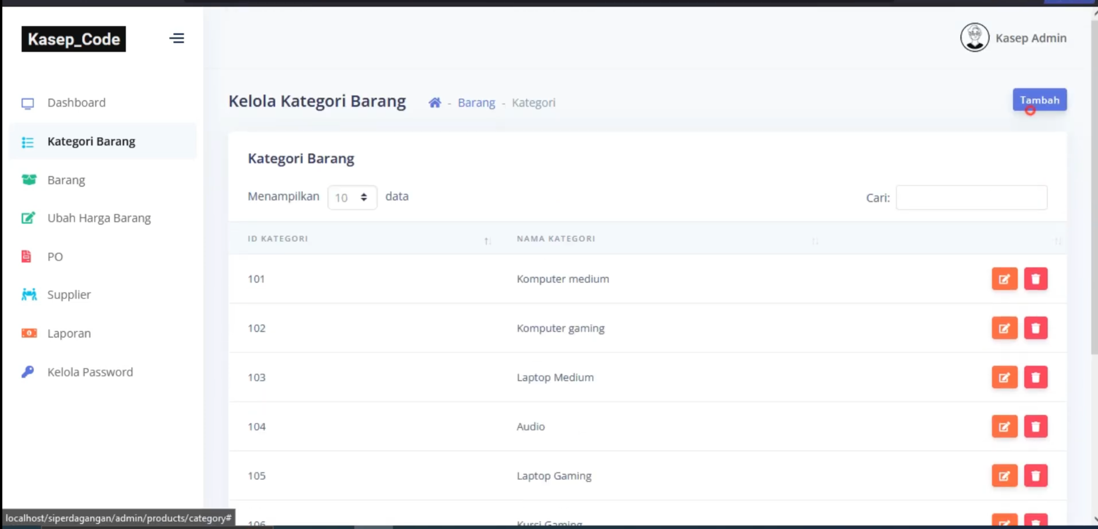The width and height of the screenshot is (1098, 529).
Task: Sort by ID Kategori arrows icon
Action: coord(488,241)
